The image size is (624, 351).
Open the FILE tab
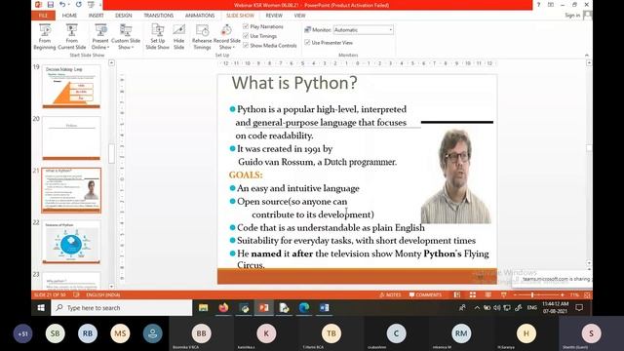[x=43, y=16]
